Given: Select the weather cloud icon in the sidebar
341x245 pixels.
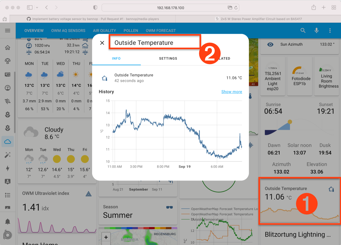Looking at the screenshot, I should click(x=8, y=141).
